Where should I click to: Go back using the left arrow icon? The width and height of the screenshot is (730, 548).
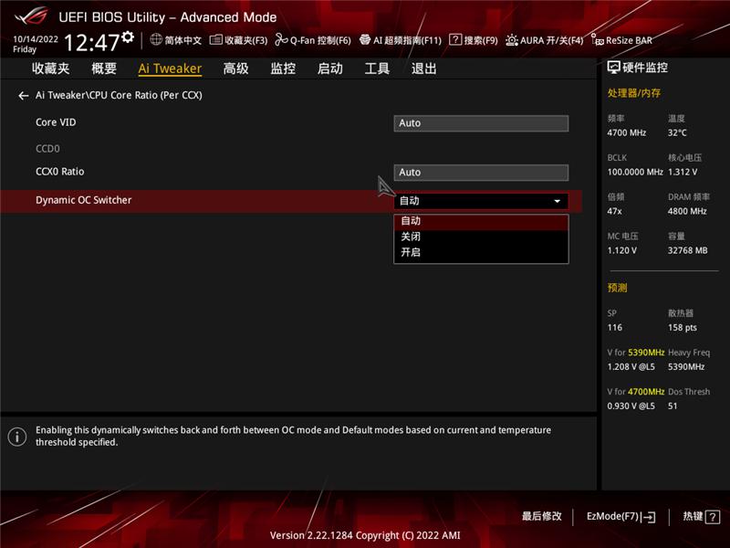[24, 96]
